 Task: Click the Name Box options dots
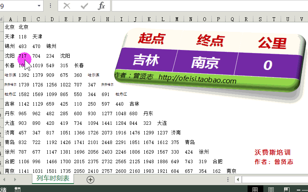(50, 6)
